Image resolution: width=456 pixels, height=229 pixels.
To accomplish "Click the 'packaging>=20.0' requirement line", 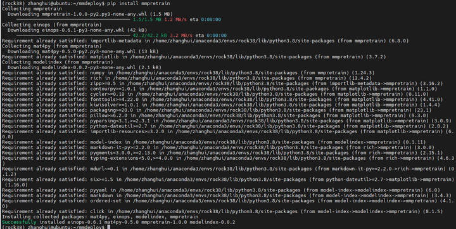I will [217, 110].
